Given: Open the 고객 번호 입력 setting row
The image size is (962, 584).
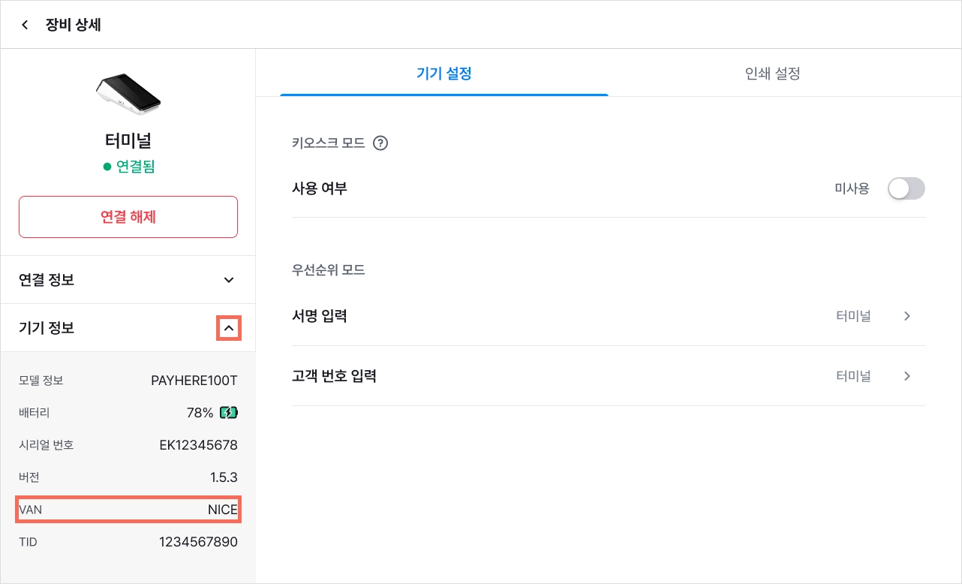Looking at the screenshot, I should (608, 376).
